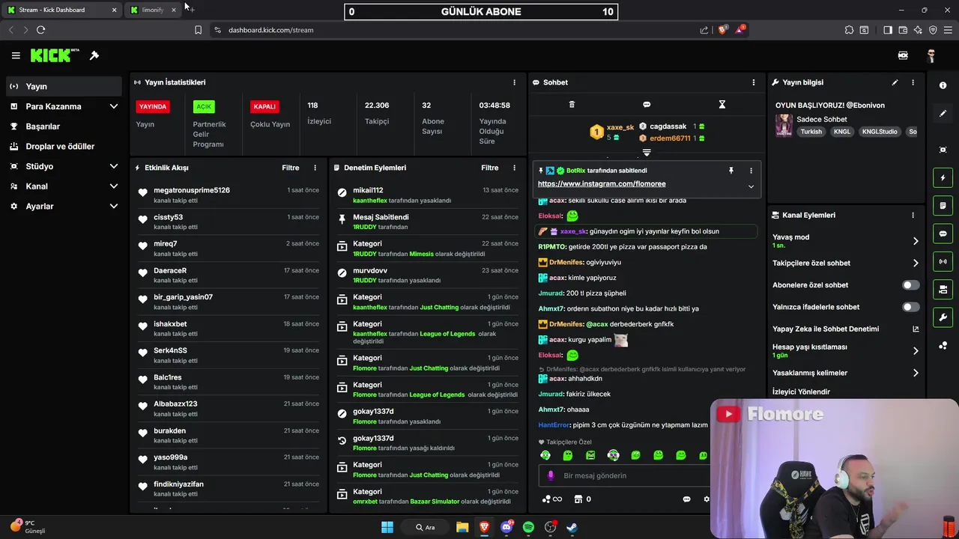Open Etkinlik Akışı three-dot menu
959x539 pixels.
(315, 168)
